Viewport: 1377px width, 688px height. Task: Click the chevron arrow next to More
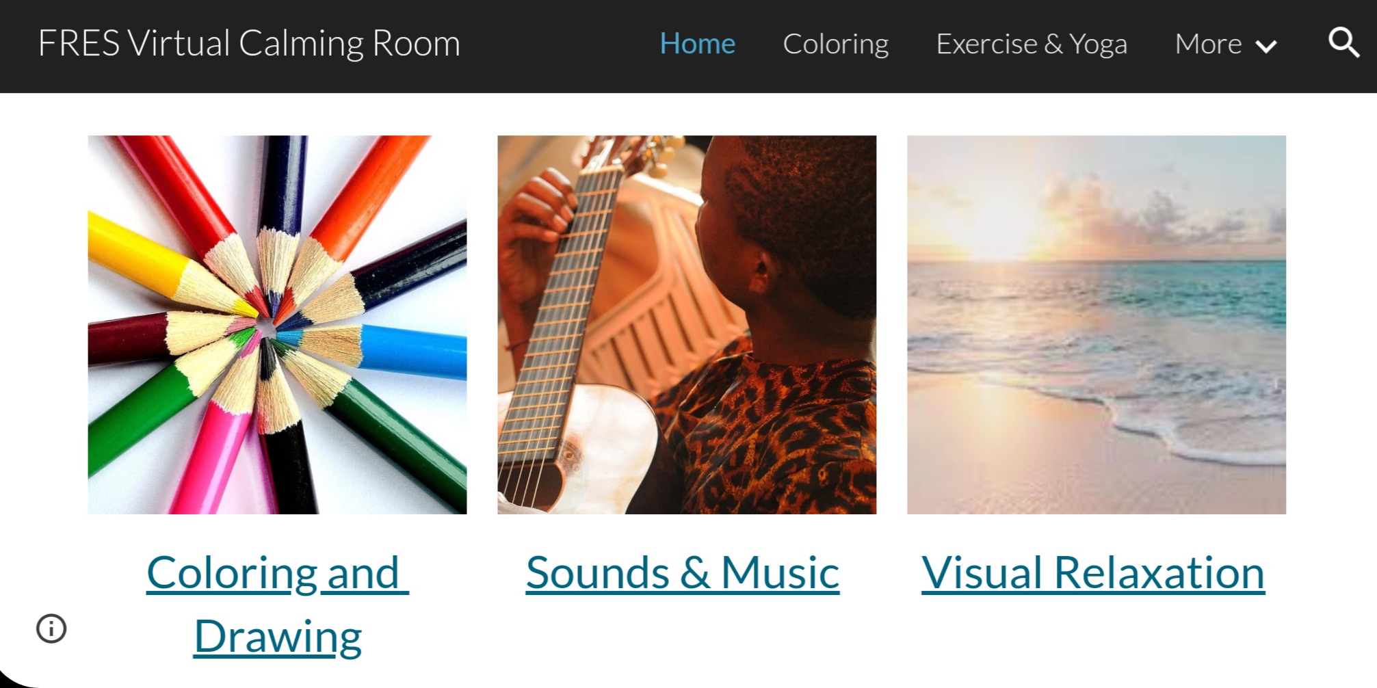point(1266,45)
